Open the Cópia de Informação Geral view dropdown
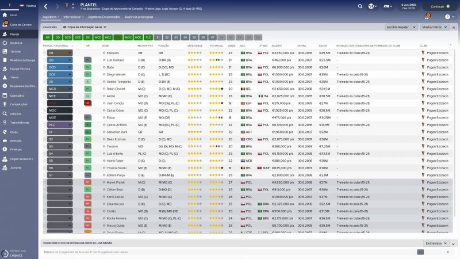The height and width of the screenshot is (259, 460). tap(84, 27)
